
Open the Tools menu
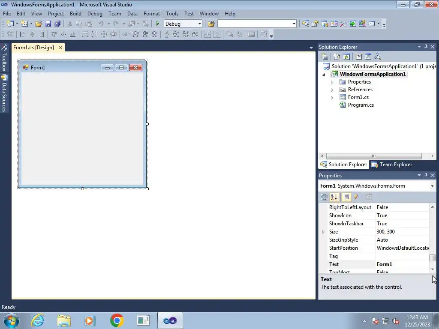pyautogui.click(x=172, y=13)
